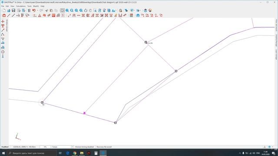Click the grayed Redo arrow icon
Image resolution: width=278 pixels, height=156 pixels.
tap(41, 10)
